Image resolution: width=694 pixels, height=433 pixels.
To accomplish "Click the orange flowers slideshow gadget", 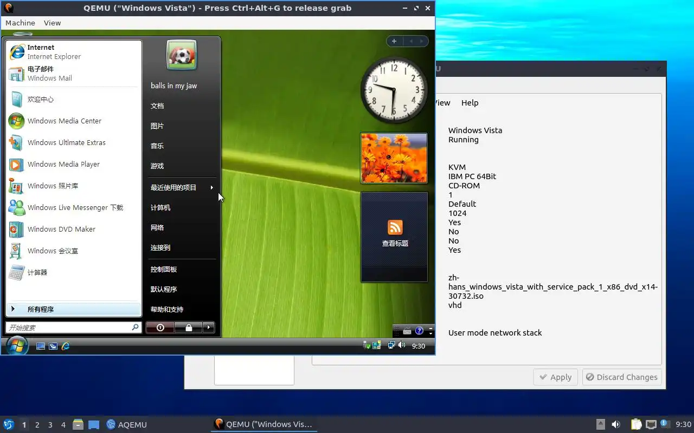I will (394, 158).
